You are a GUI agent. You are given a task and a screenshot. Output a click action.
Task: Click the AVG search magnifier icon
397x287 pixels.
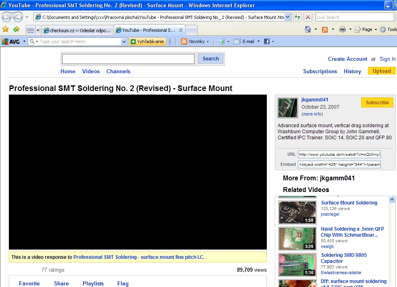pyautogui.click(x=32, y=41)
